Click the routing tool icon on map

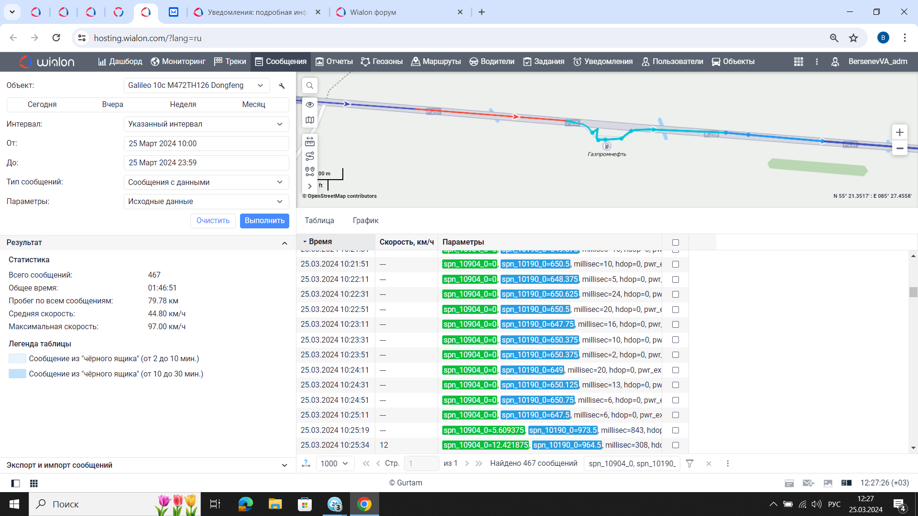click(310, 156)
